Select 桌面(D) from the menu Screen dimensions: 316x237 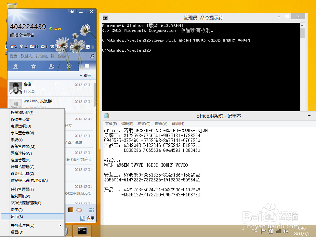click(x=33, y=232)
